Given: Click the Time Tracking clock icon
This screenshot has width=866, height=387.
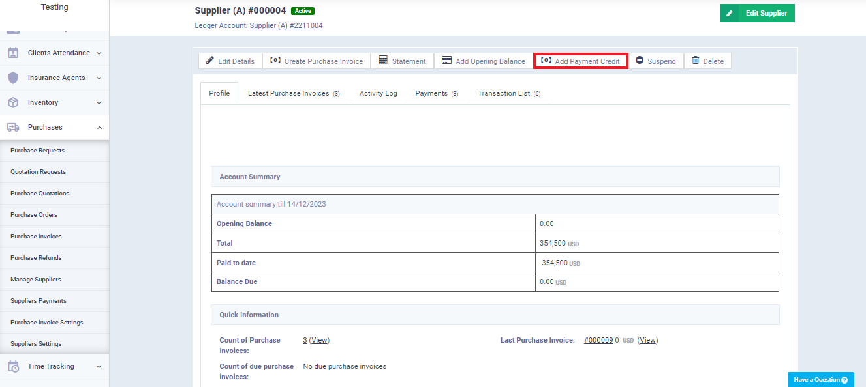Looking at the screenshot, I should click(x=13, y=366).
